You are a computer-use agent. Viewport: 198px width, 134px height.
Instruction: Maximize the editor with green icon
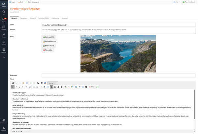[x=97, y=87]
